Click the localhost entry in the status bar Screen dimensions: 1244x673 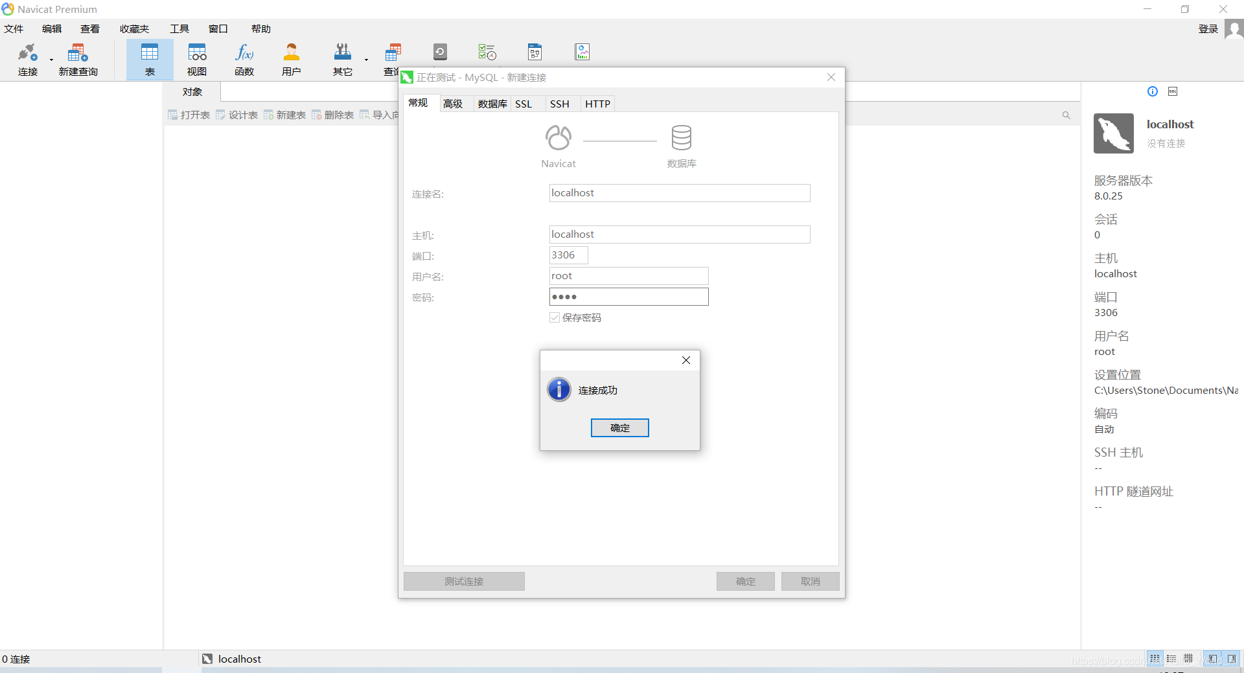(x=231, y=659)
